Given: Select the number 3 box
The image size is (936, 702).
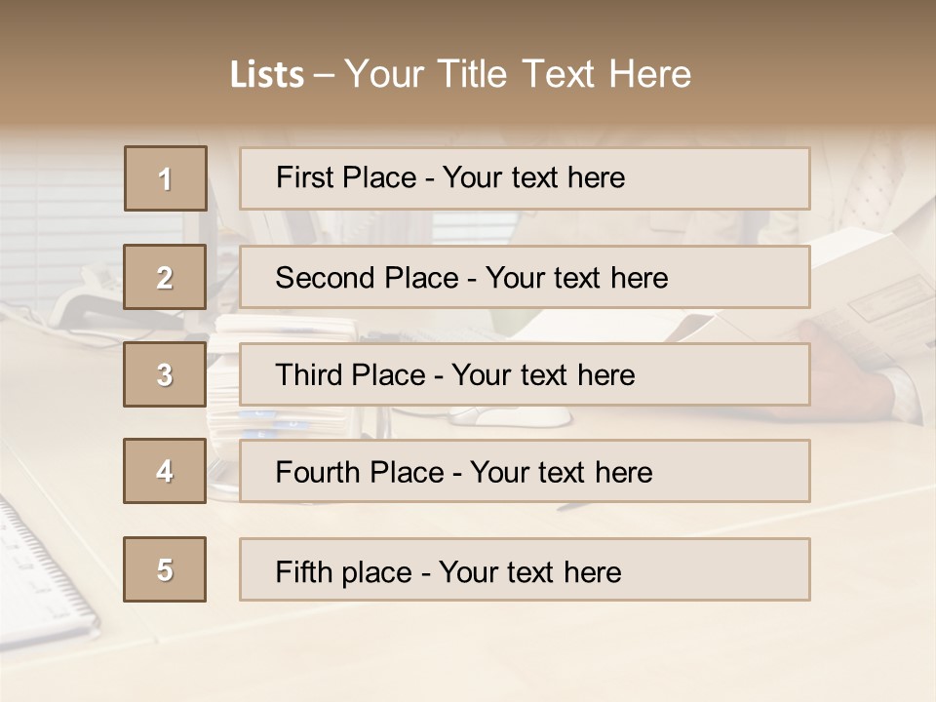Looking at the screenshot, I should tap(165, 374).
